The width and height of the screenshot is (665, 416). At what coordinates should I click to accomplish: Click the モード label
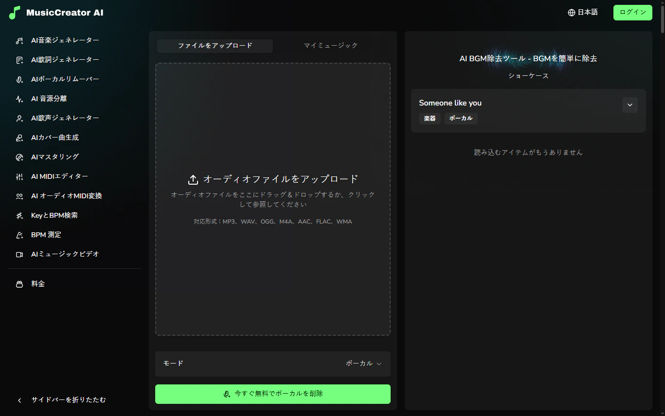coord(173,364)
